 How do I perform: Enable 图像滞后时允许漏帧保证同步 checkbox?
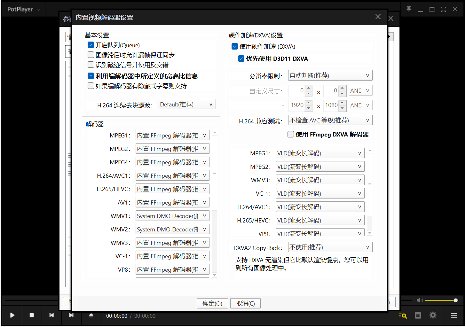91,55
